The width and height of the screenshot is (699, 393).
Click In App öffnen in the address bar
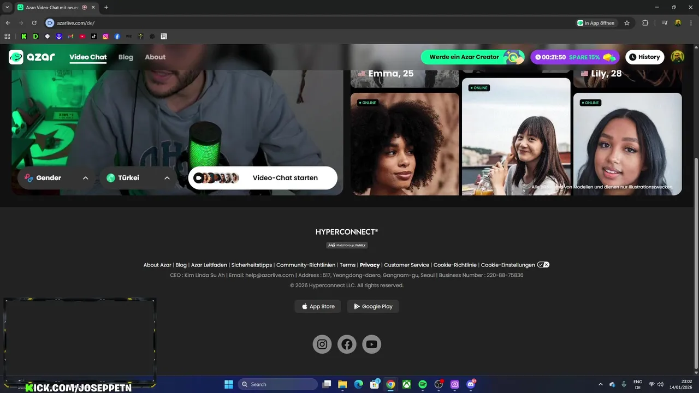[596, 23]
